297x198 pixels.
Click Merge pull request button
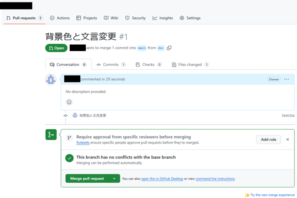(87, 179)
